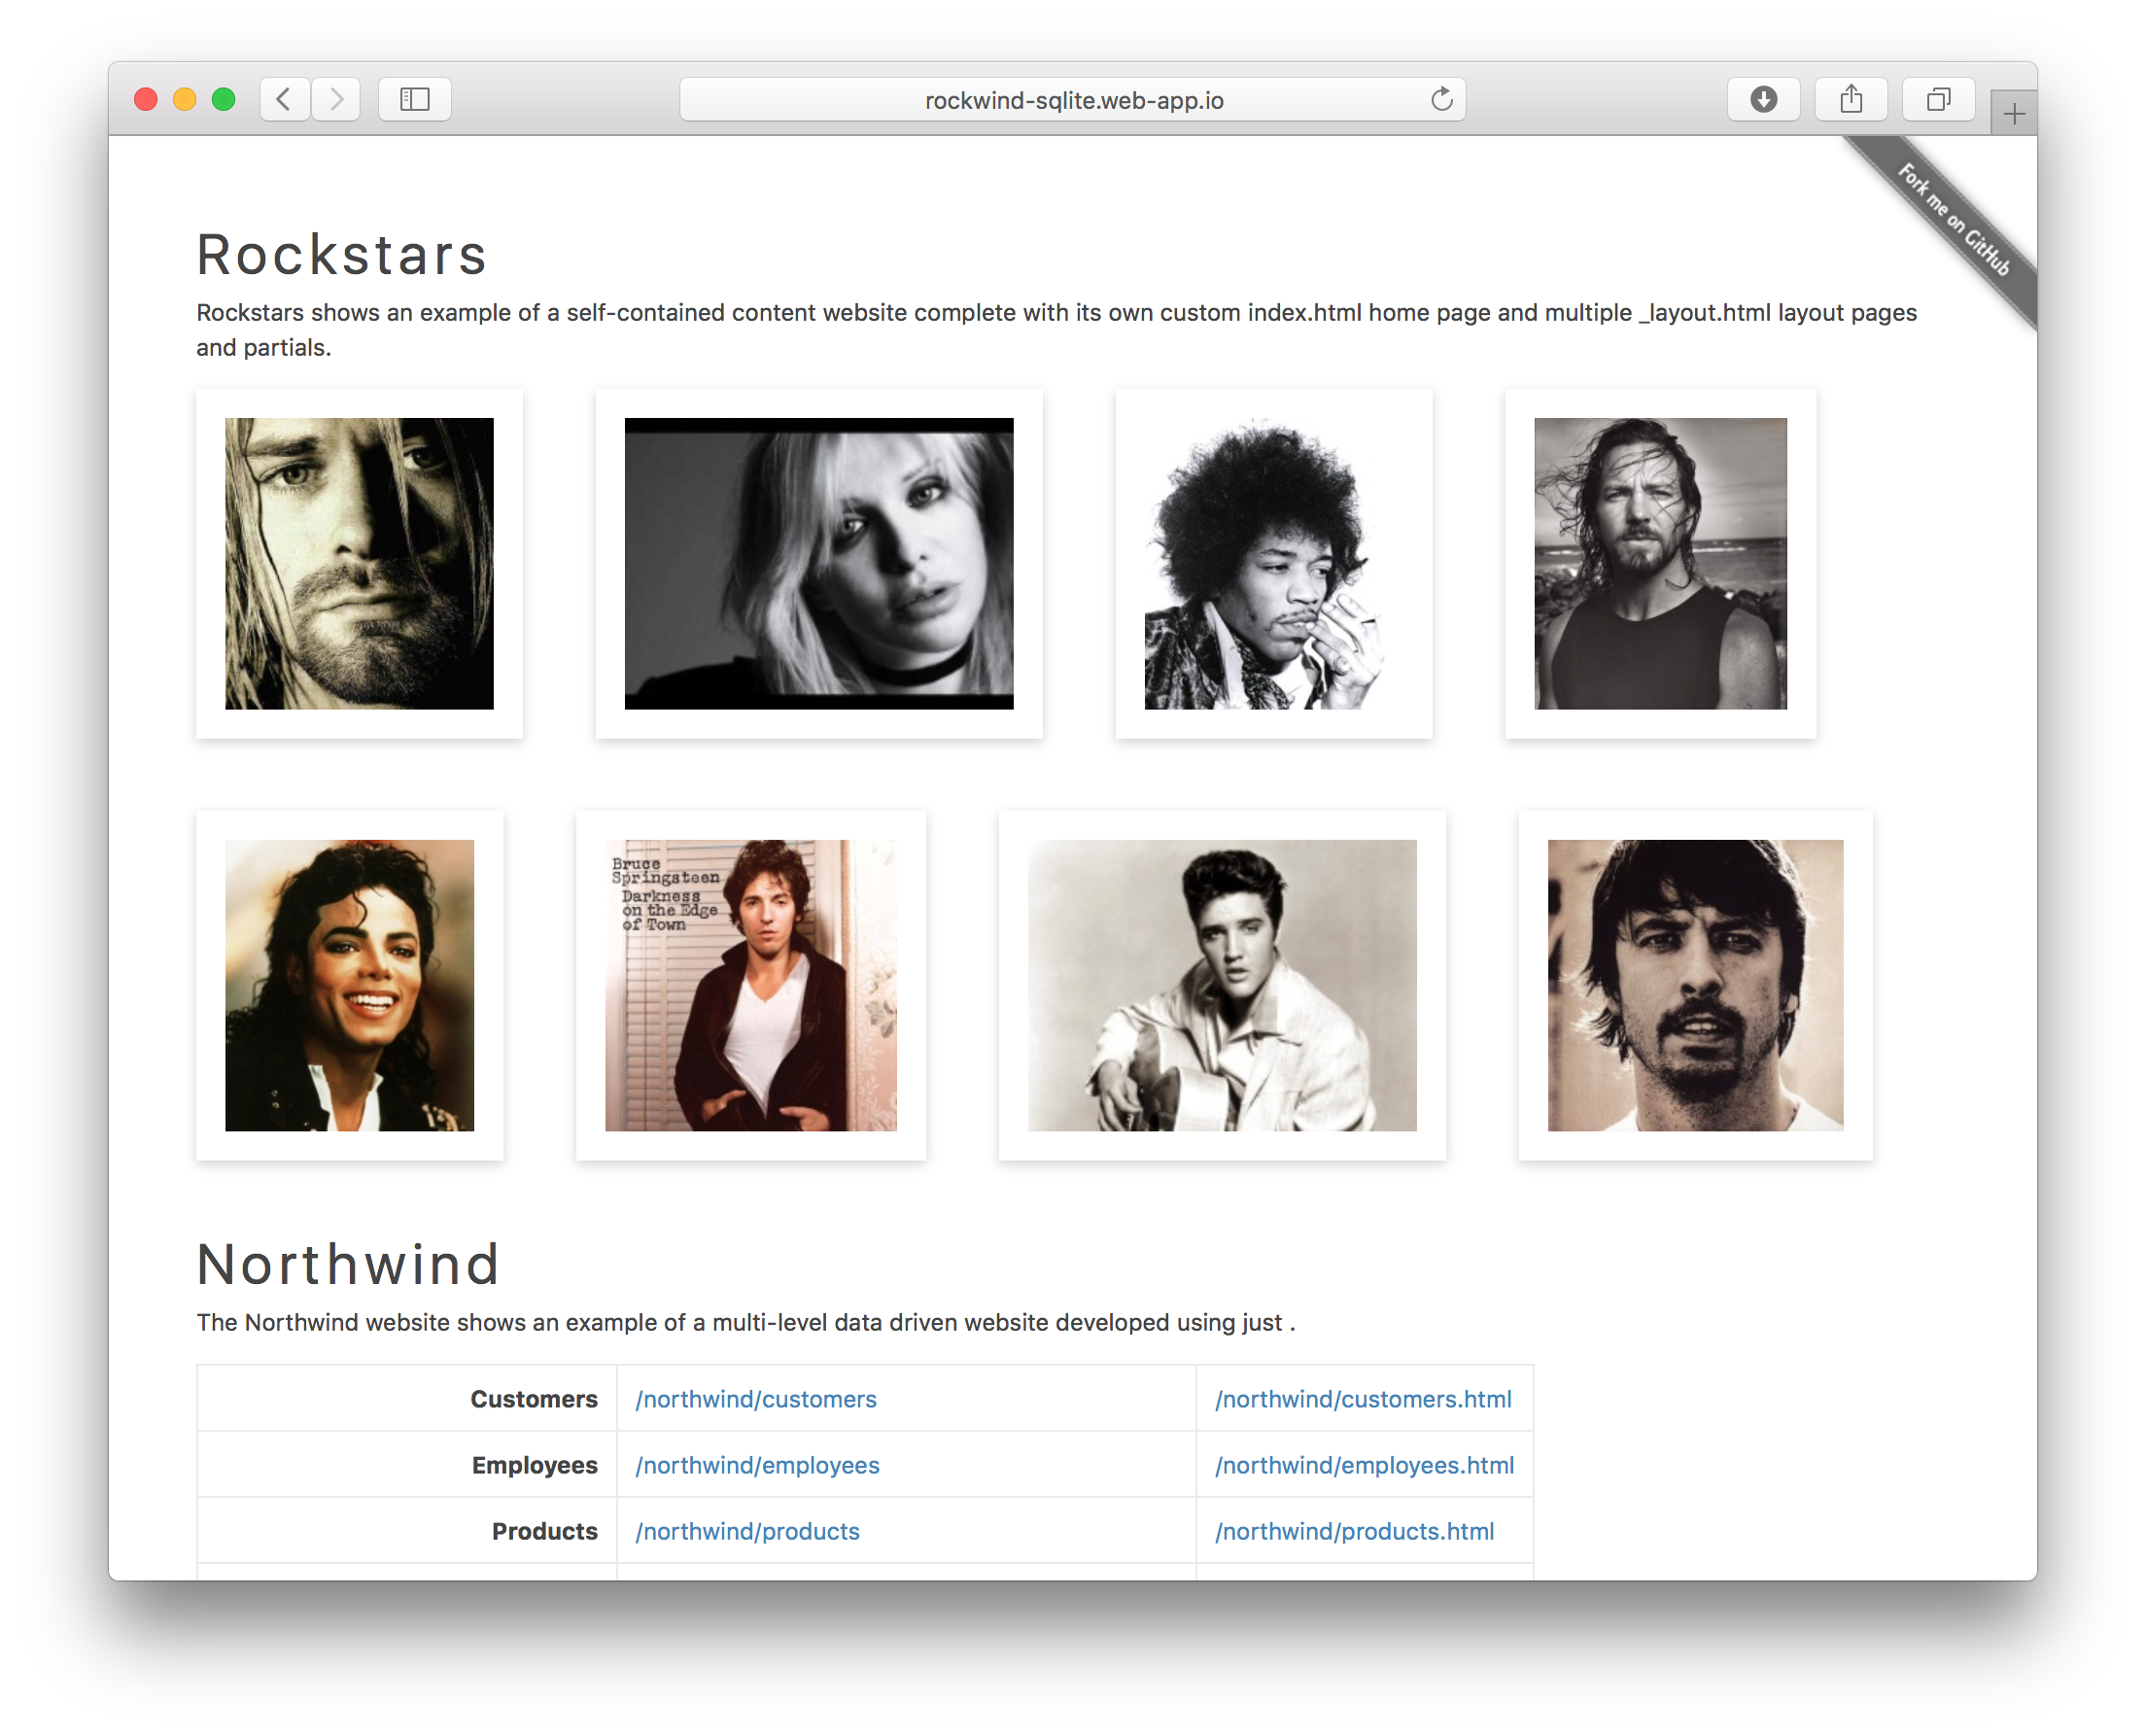The image size is (2146, 1736).
Task: Open the /northwind/customers.html link
Action: (x=1363, y=1399)
